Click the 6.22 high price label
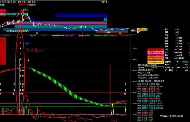The image size is (190, 122). 27,10
